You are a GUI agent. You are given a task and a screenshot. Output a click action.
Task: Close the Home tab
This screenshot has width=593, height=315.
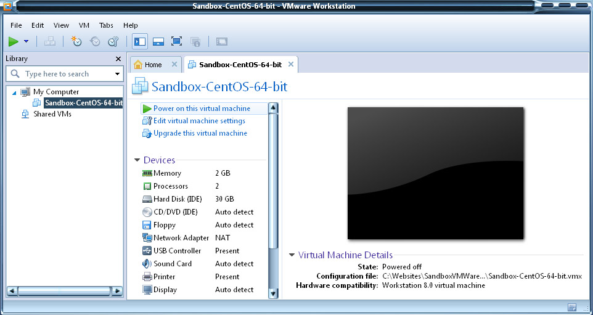[x=174, y=64]
